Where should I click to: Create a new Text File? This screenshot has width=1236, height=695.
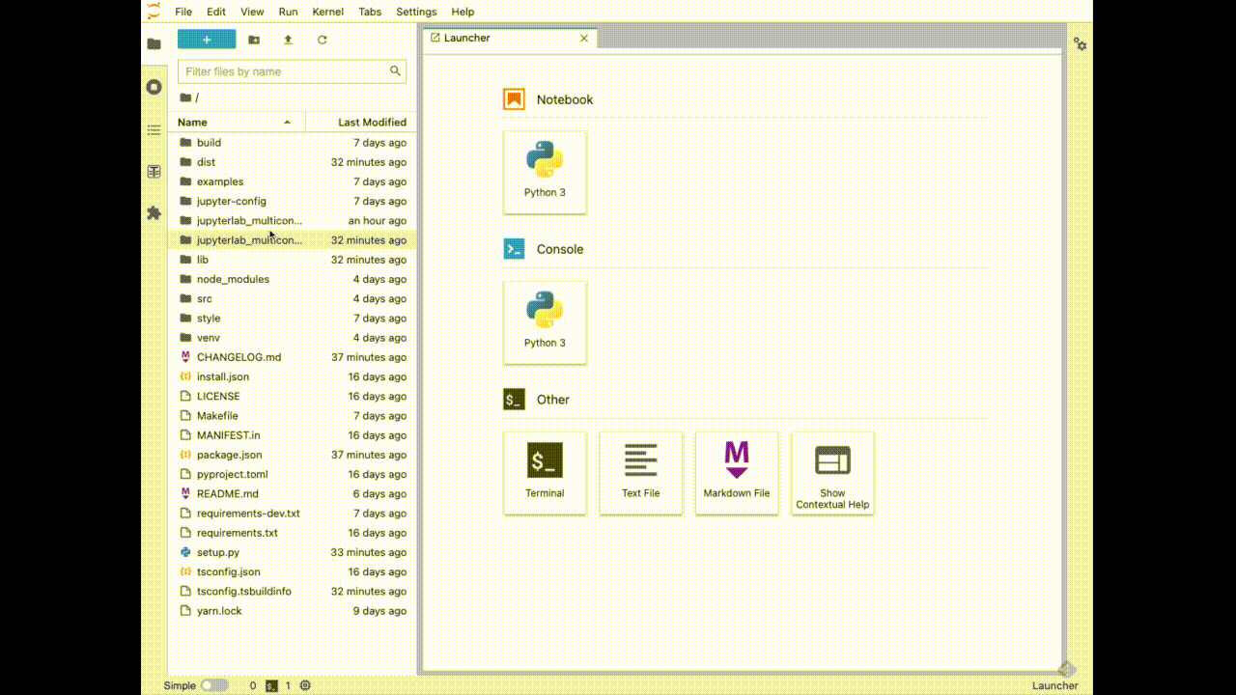pyautogui.click(x=640, y=473)
